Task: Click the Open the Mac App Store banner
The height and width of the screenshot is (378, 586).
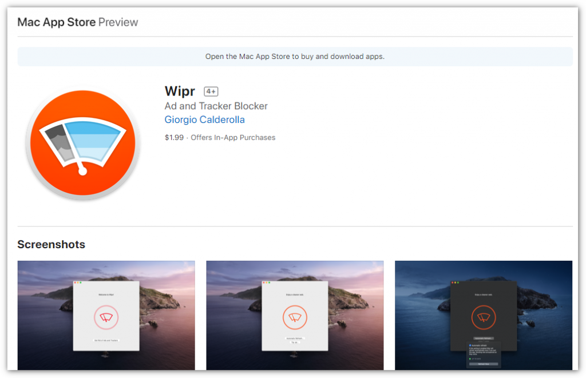Action: (x=295, y=57)
